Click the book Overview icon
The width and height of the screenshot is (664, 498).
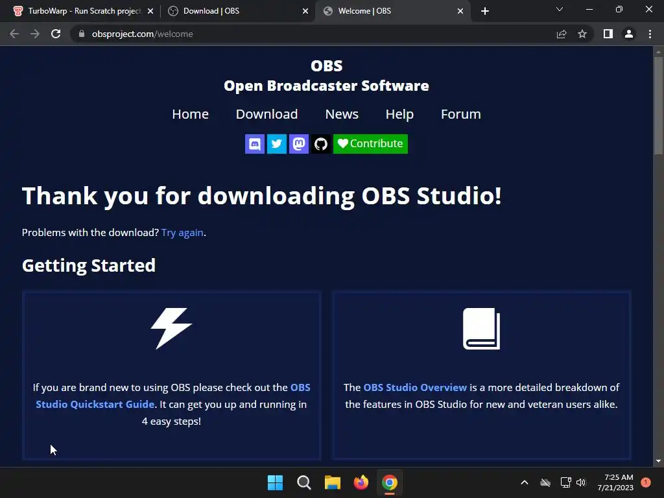click(482, 328)
